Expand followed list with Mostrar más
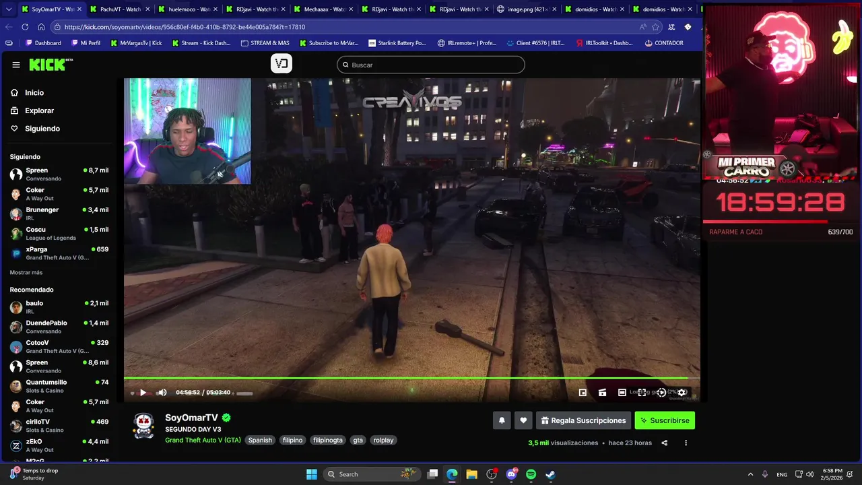This screenshot has height=485, width=862. click(x=26, y=272)
